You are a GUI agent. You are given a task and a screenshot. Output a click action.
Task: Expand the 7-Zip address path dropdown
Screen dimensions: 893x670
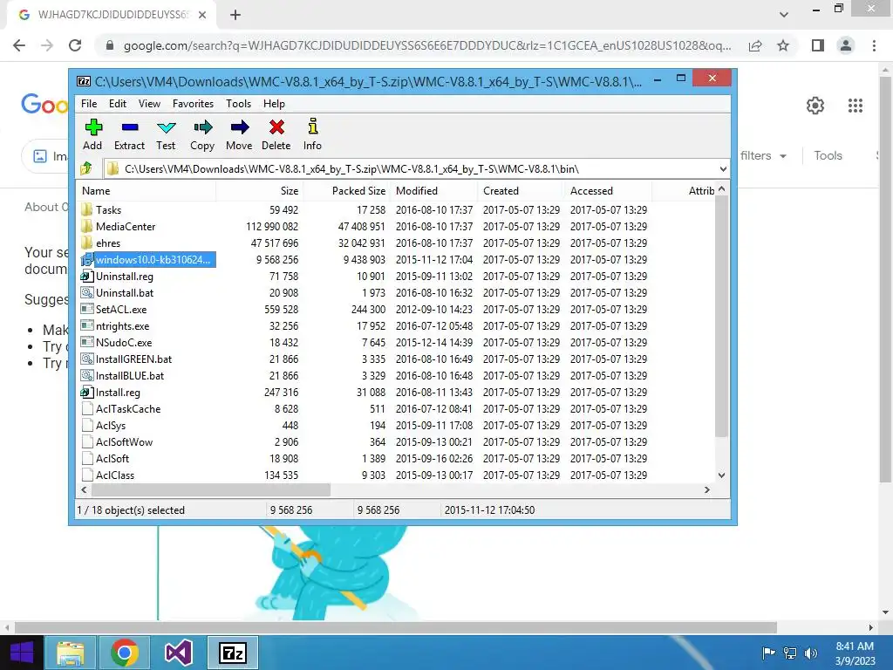click(x=723, y=168)
